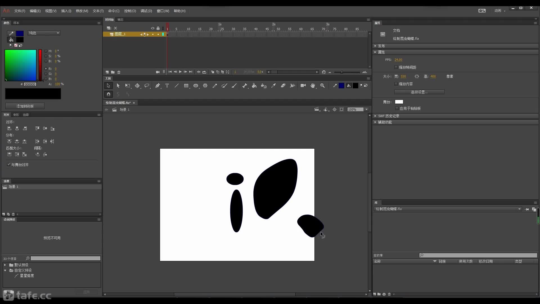
Task: Click 添加到色板 button
Action: pos(25,106)
